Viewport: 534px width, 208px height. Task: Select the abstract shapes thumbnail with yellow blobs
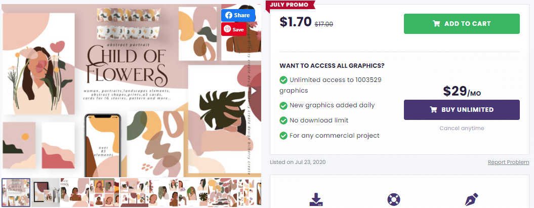(222, 192)
